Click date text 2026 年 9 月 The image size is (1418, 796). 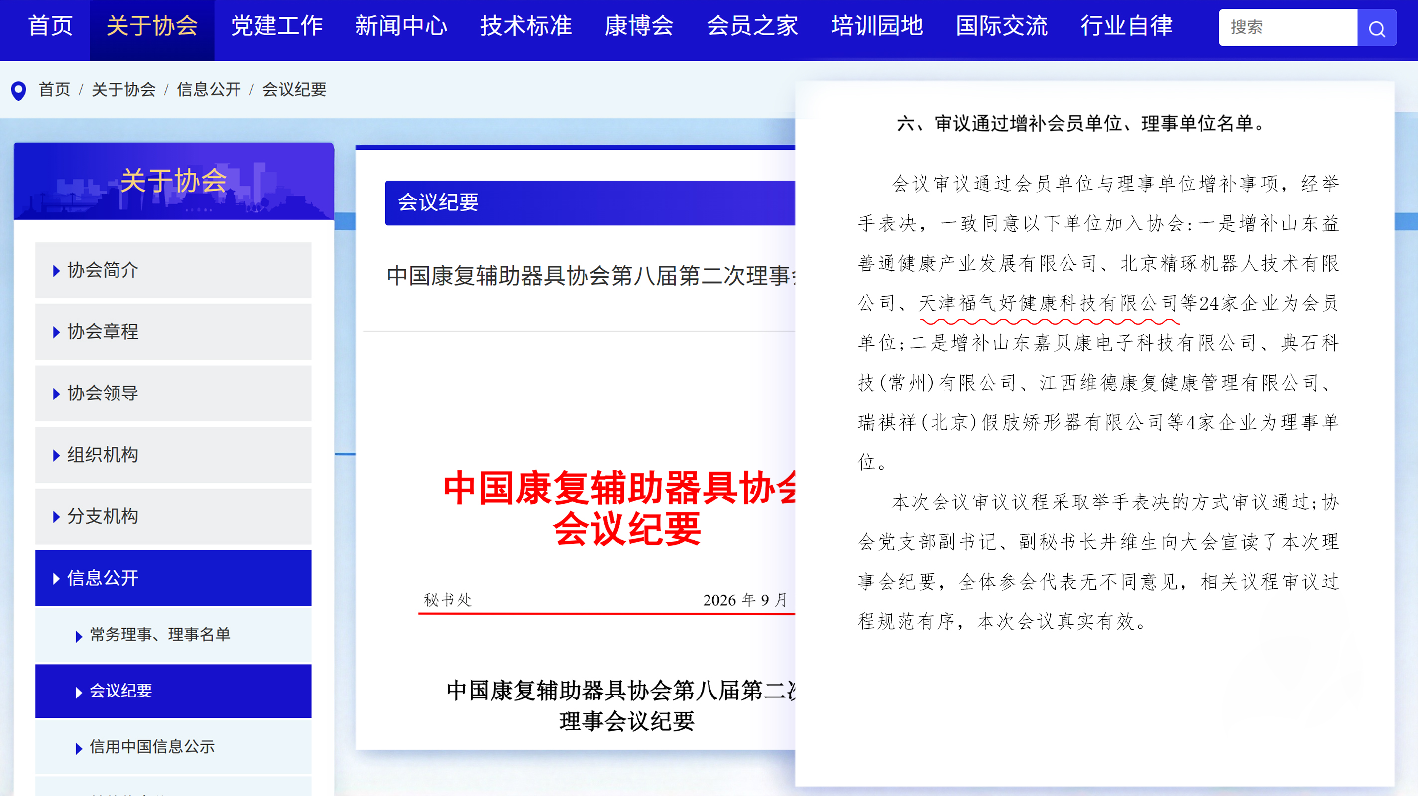tap(745, 600)
